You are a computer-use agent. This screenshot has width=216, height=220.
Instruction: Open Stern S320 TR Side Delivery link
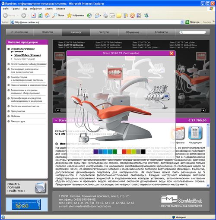(71, 42)
